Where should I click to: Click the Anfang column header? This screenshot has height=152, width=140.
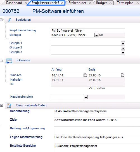tap(56, 69)
